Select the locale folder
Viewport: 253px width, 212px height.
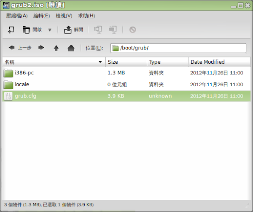tap(126, 84)
